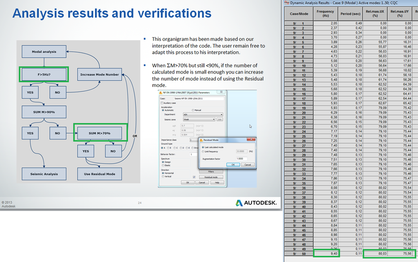This screenshot has width=418, height=262.
Task: Open the Department dropdown showing AIN
Action: tap(203, 114)
